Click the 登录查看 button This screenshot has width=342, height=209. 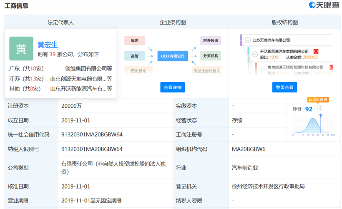[284, 87]
